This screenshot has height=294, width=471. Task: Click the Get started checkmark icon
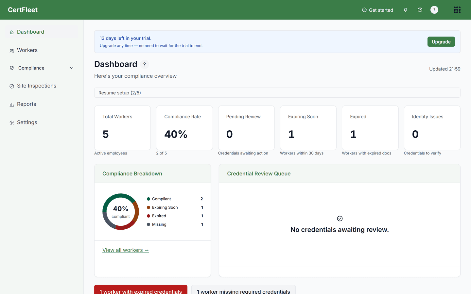click(364, 10)
